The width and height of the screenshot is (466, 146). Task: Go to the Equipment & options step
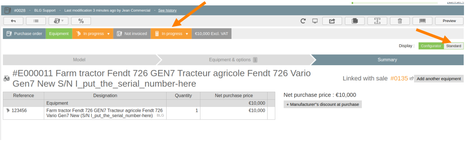(x=233, y=60)
